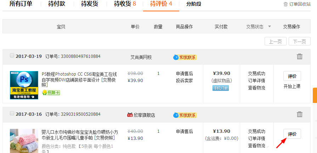Delete the 2017-03-19 order using trash icon
Viewport: 317px width, 153px height.
[300, 56]
